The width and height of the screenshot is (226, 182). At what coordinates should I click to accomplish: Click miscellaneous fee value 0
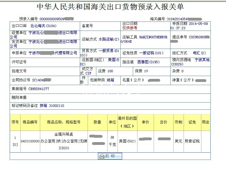pyautogui.click(x=182, y=71)
